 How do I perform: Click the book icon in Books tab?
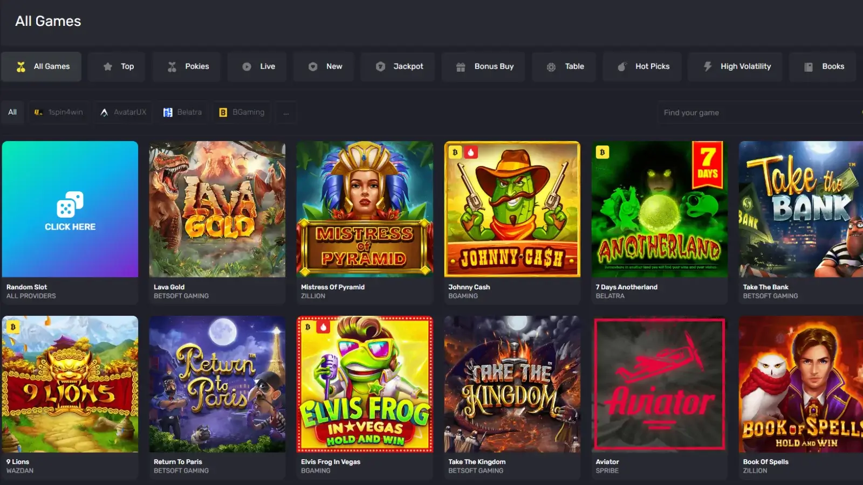[809, 67]
